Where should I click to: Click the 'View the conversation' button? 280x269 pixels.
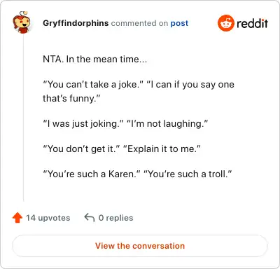pyautogui.click(x=140, y=246)
